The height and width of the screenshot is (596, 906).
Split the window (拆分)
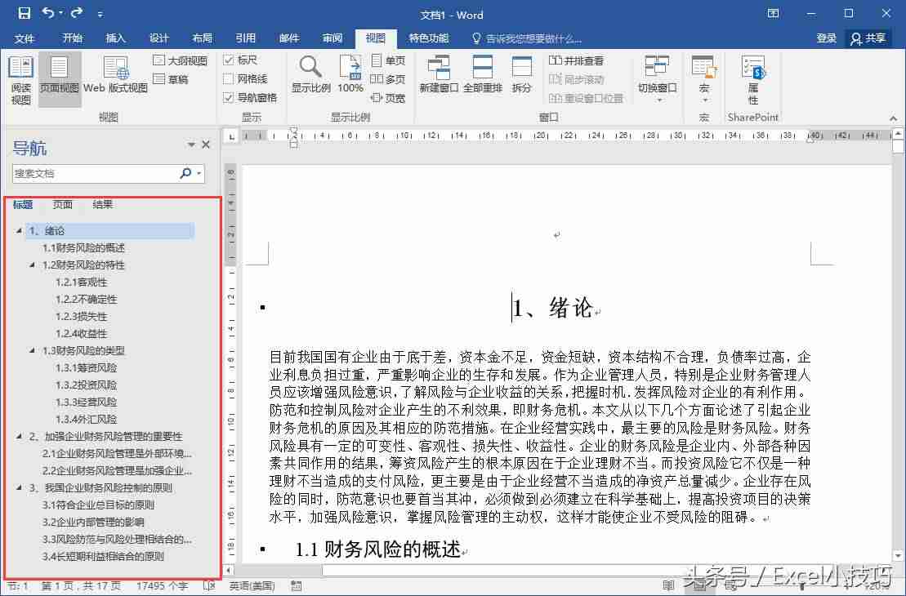[x=521, y=74]
